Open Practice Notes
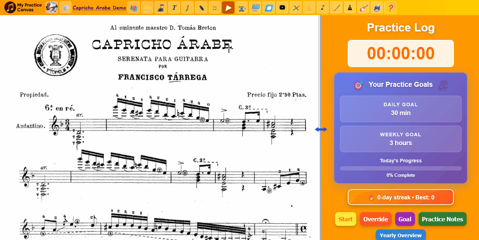This screenshot has width=479, height=240. pyautogui.click(x=443, y=219)
